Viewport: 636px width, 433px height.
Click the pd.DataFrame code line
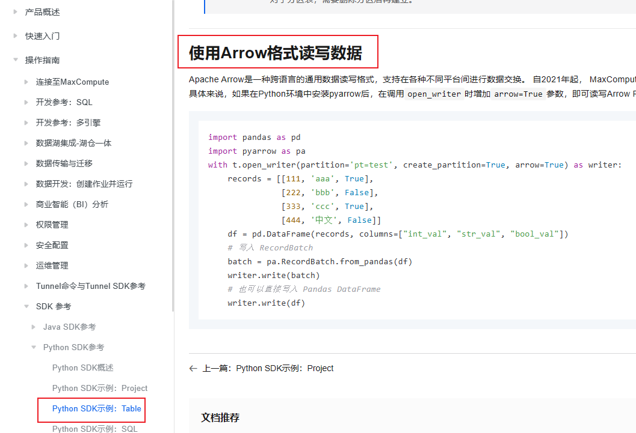point(398,234)
